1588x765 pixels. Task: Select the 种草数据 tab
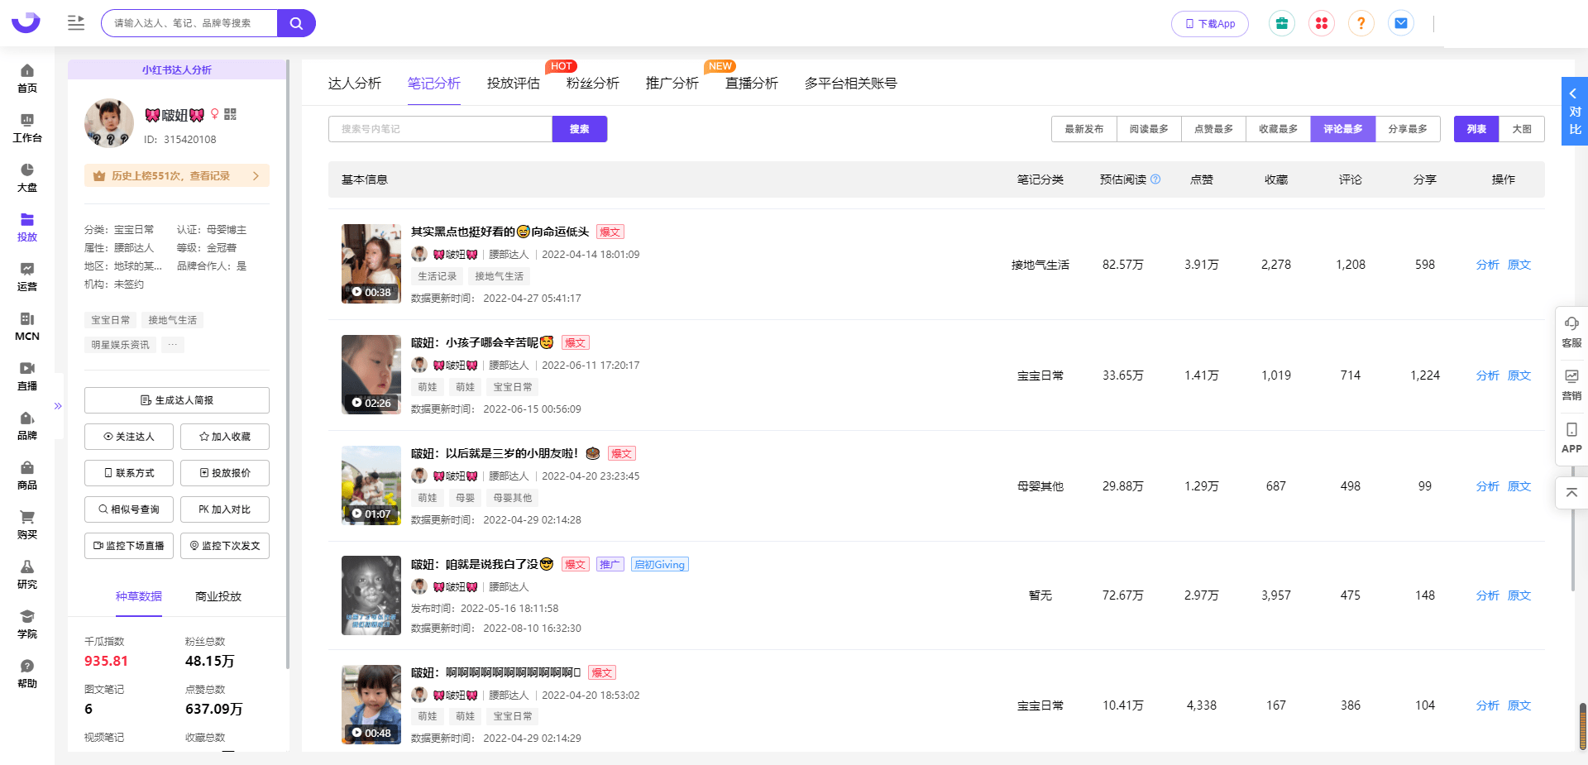pos(139,596)
